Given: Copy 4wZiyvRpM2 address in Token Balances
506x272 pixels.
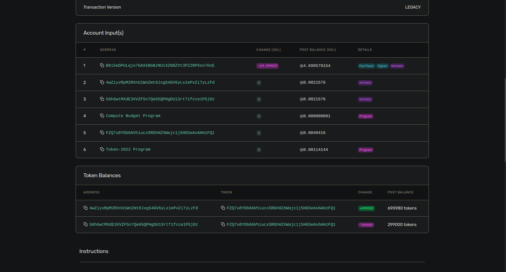Looking at the screenshot, I should point(86,208).
